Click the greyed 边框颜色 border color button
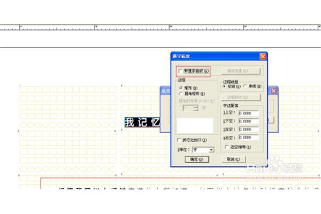 point(241,97)
